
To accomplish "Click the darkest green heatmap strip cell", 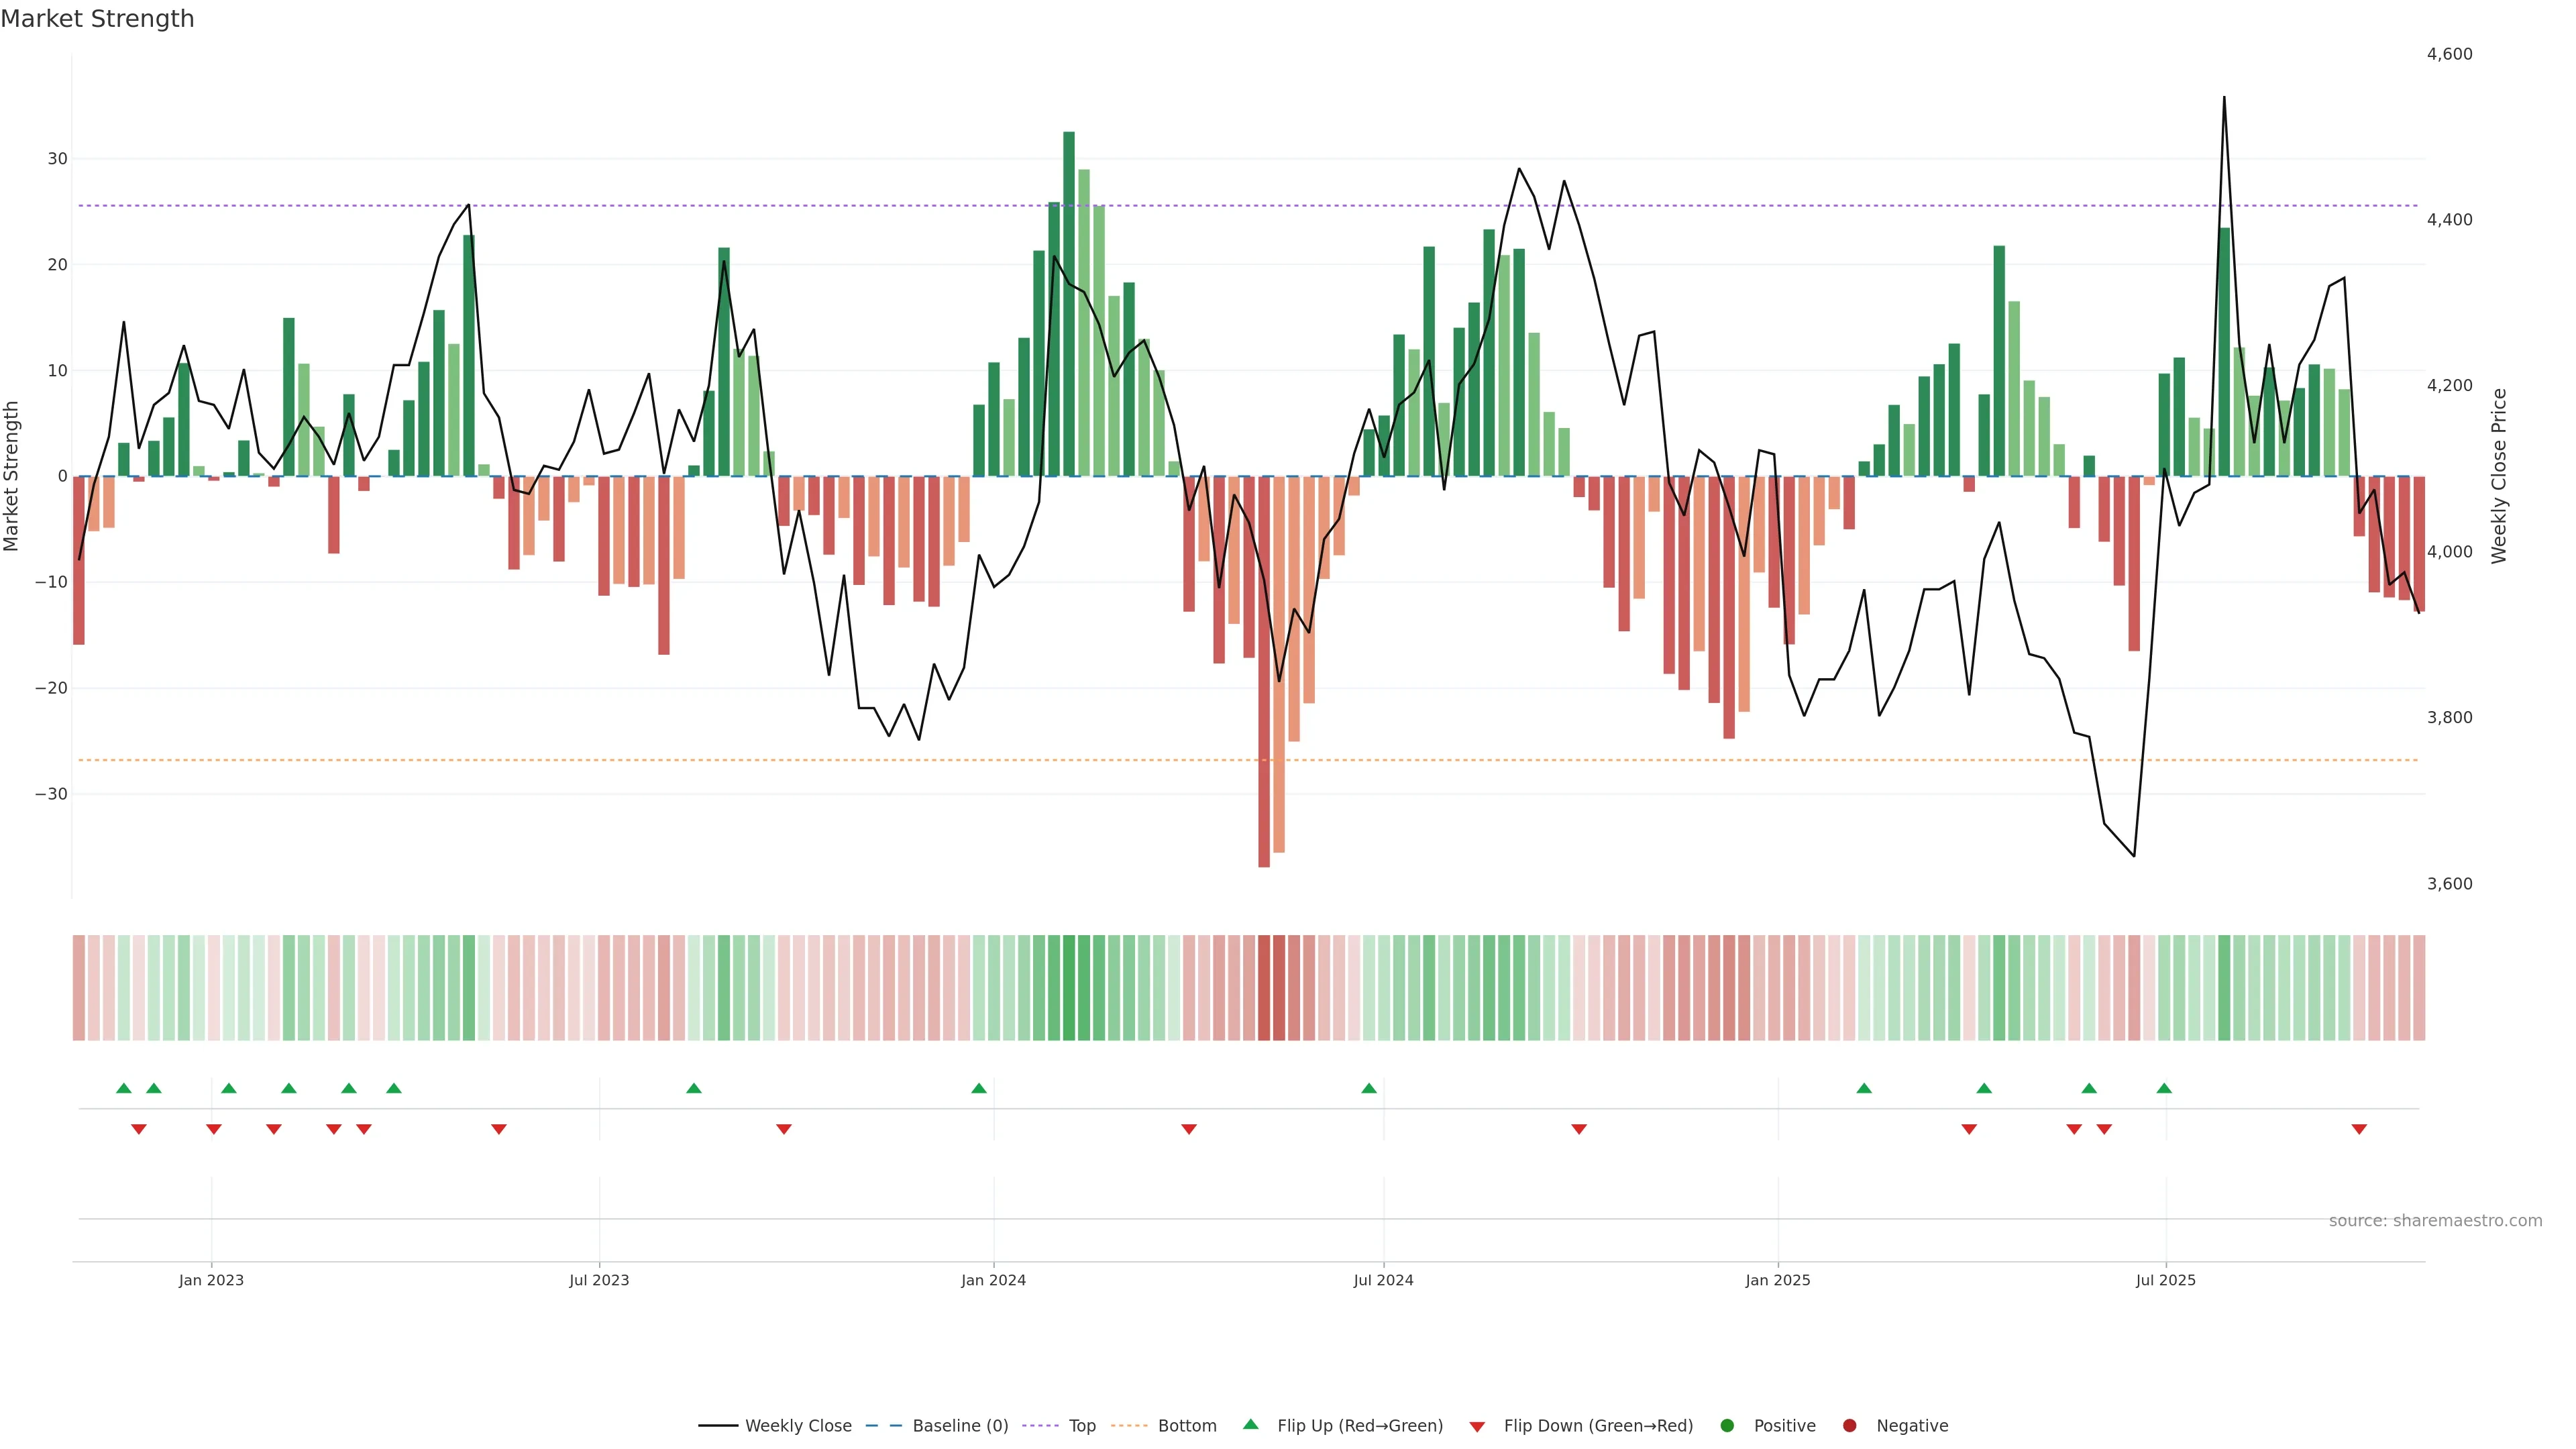I will point(1069,987).
